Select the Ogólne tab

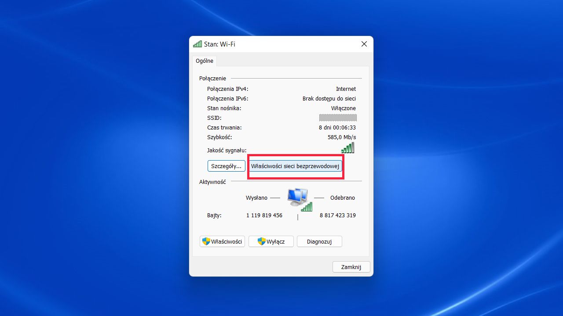pos(204,61)
